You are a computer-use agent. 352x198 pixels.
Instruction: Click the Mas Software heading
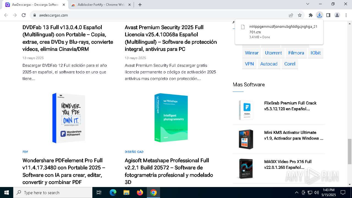pyautogui.click(x=249, y=84)
